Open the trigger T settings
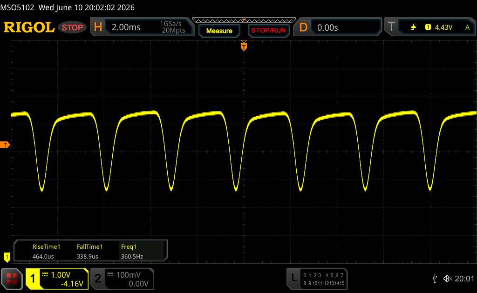 (x=391, y=27)
